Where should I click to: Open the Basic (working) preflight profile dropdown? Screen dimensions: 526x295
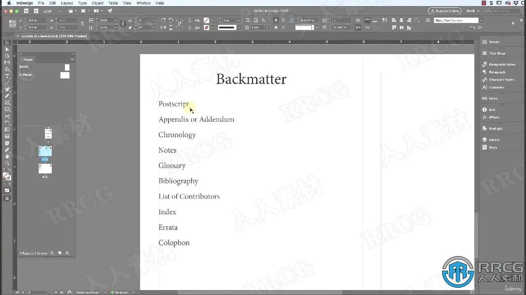point(106,292)
